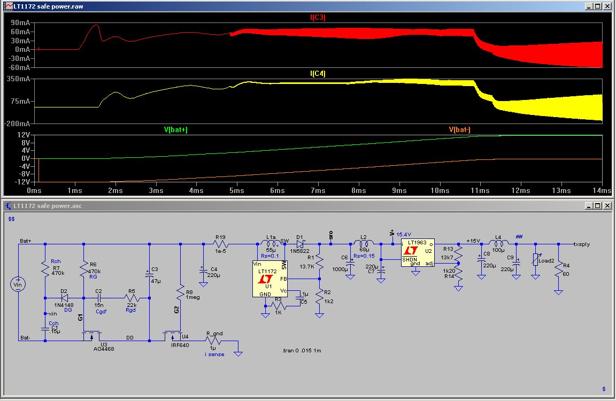616x401 pixels.
Task: Click capacitor C6 1000µ
Action: pos(350,264)
